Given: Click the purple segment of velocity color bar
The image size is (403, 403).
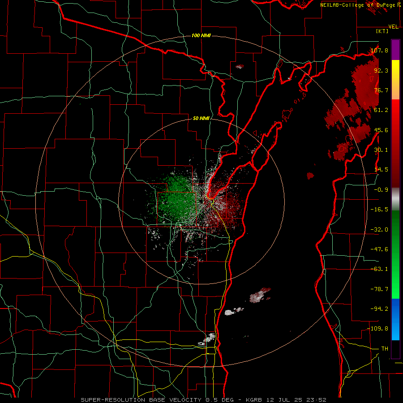Looking at the screenshot, I should pos(395,50).
